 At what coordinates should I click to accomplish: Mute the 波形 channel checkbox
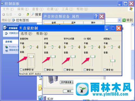(45, 70)
